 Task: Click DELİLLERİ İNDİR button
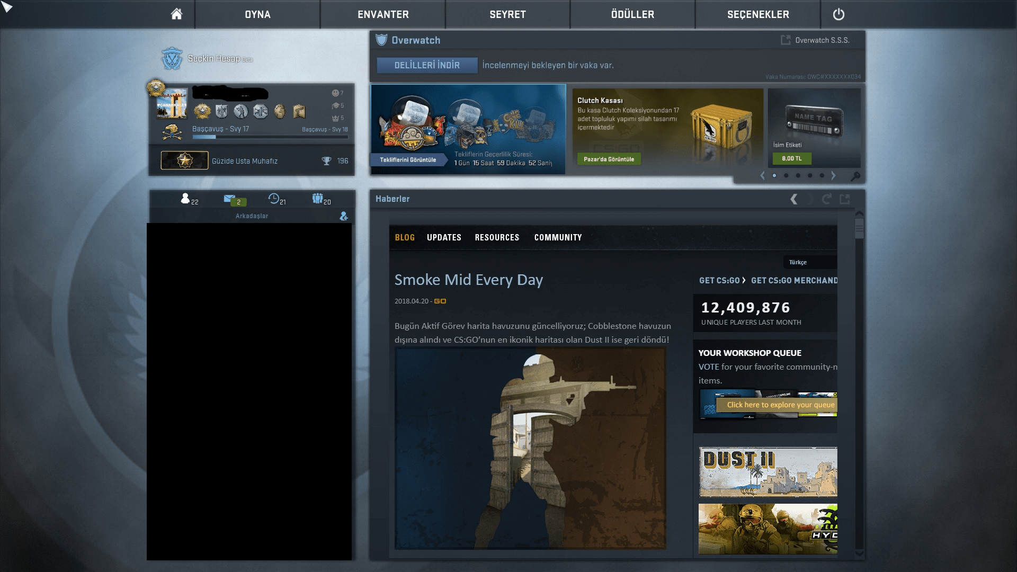coord(427,65)
